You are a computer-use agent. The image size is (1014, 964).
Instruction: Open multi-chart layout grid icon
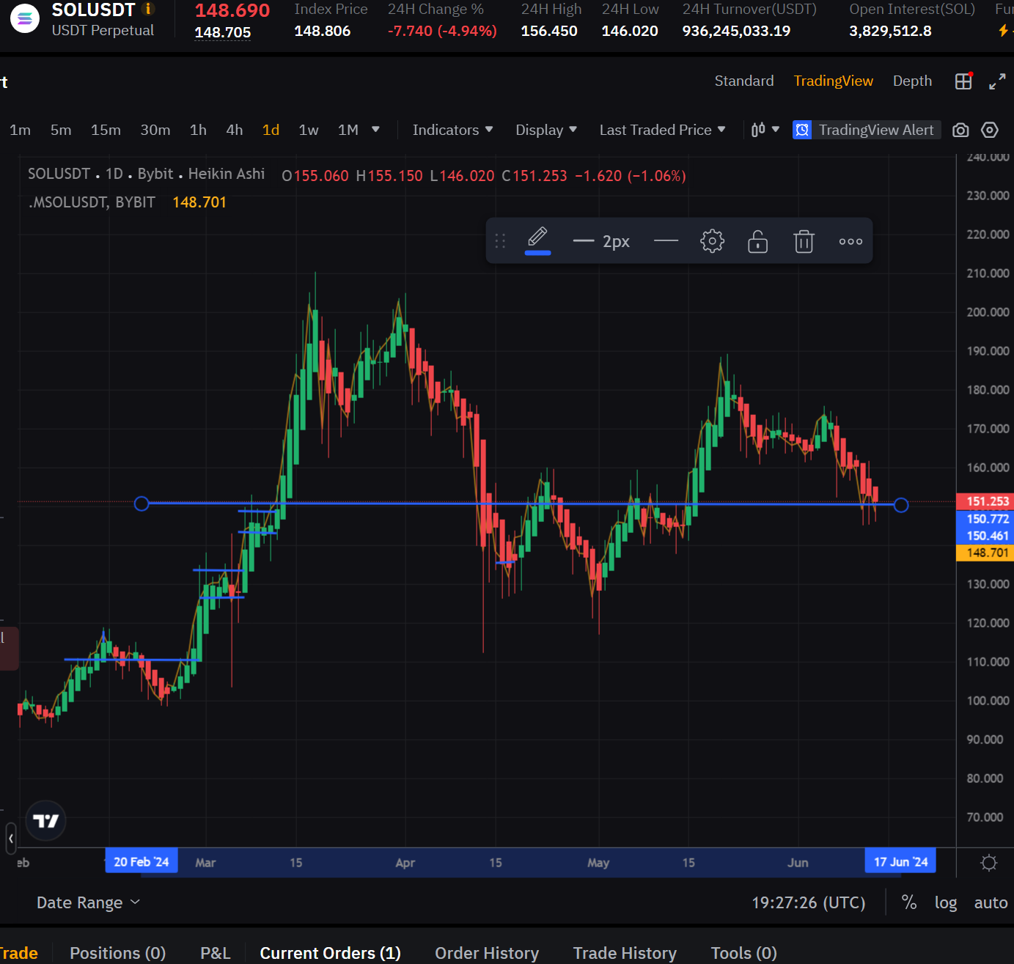(963, 81)
